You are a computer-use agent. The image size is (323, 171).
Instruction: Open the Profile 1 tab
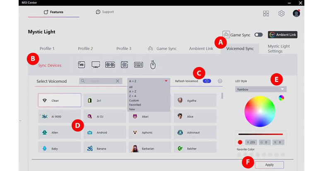(x=47, y=48)
